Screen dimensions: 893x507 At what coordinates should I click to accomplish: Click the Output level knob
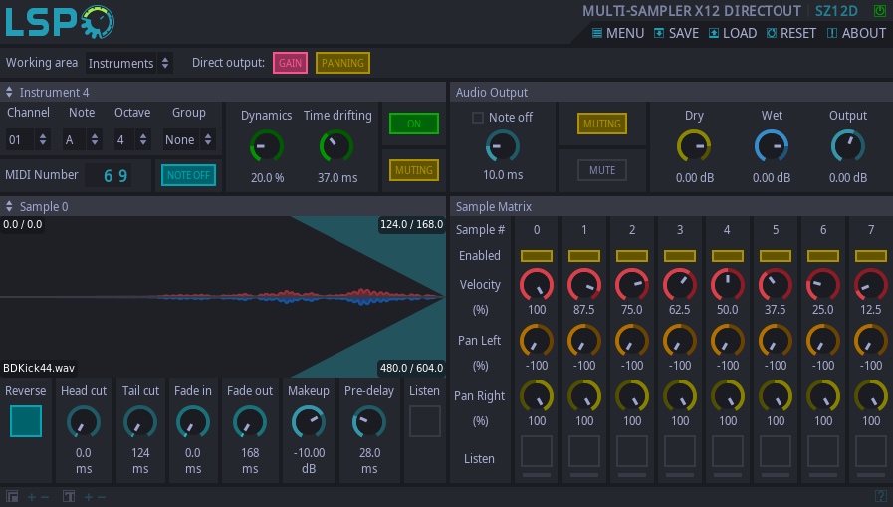click(848, 146)
